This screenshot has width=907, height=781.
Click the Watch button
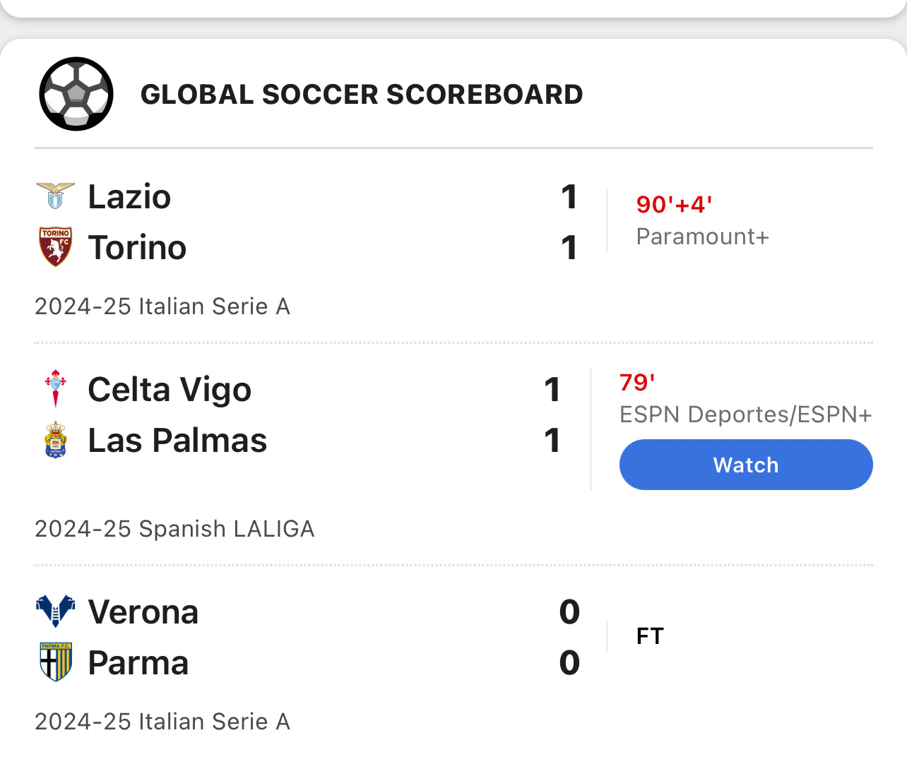click(746, 465)
